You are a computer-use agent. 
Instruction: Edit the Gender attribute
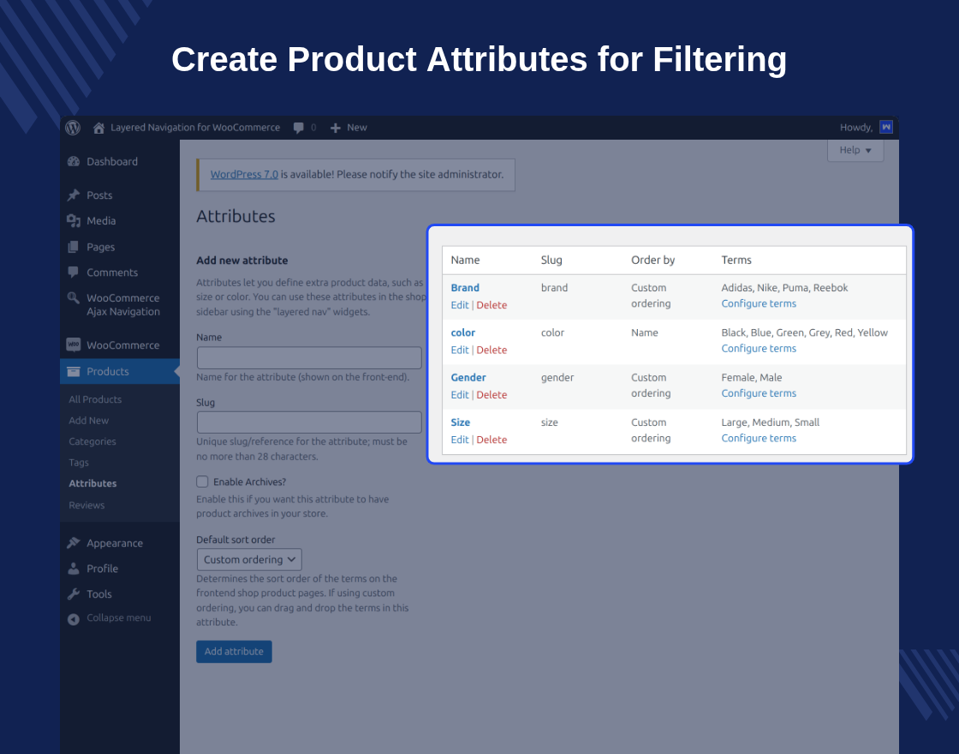[x=459, y=395]
